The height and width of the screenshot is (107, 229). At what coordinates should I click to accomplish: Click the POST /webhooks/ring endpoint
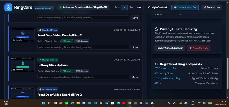pos(167,78)
